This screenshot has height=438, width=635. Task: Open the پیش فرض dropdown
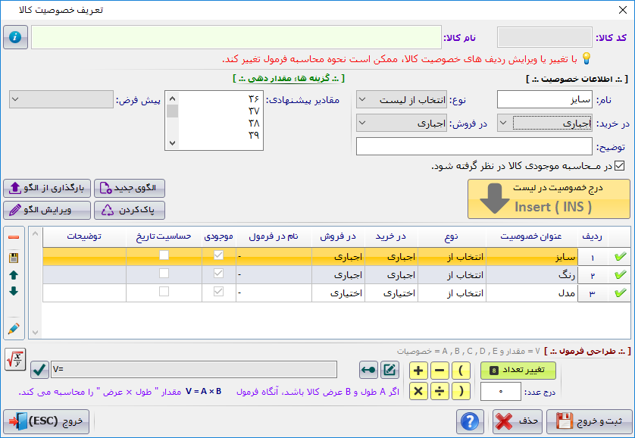pos(61,99)
